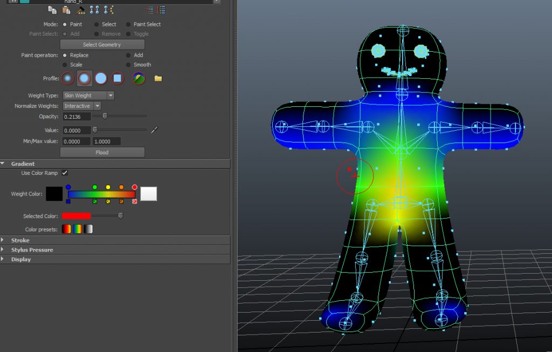Viewport: 552px width, 352px height.
Task: Select the orange ramp handle circle
Action: [x=121, y=187]
